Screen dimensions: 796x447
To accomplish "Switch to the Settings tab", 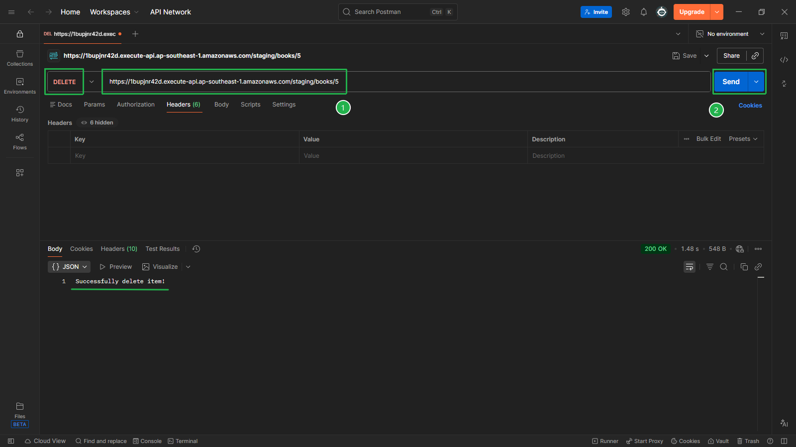I will (x=284, y=105).
